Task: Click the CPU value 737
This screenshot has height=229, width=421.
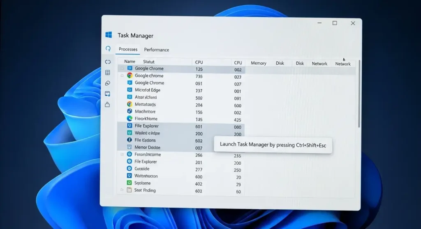Action: pyautogui.click(x=199, y=91)
